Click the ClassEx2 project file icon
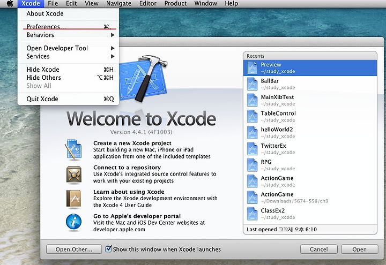 point(253,214)
